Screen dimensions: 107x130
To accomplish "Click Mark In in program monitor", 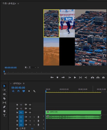I will point(52,77).
